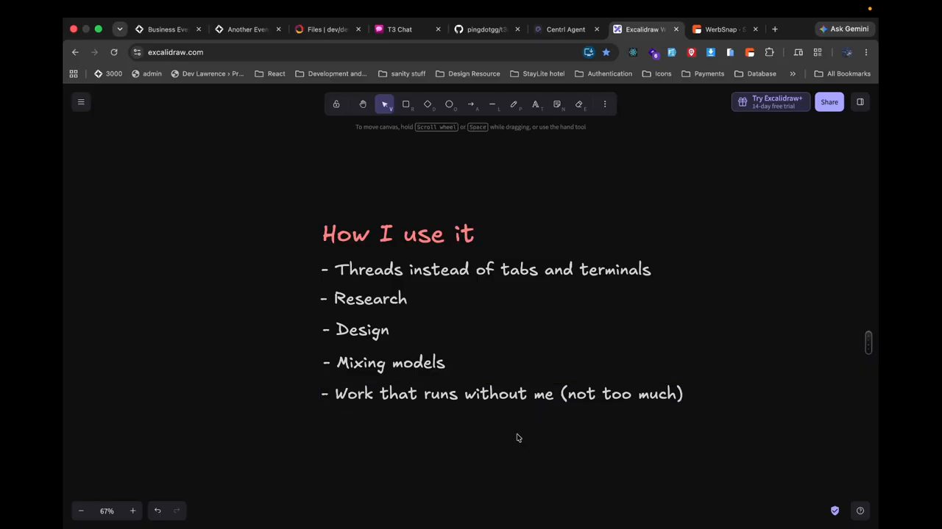
Task: Expand the hidden bookmarks overflow chevron
Action: pos(793,73)
